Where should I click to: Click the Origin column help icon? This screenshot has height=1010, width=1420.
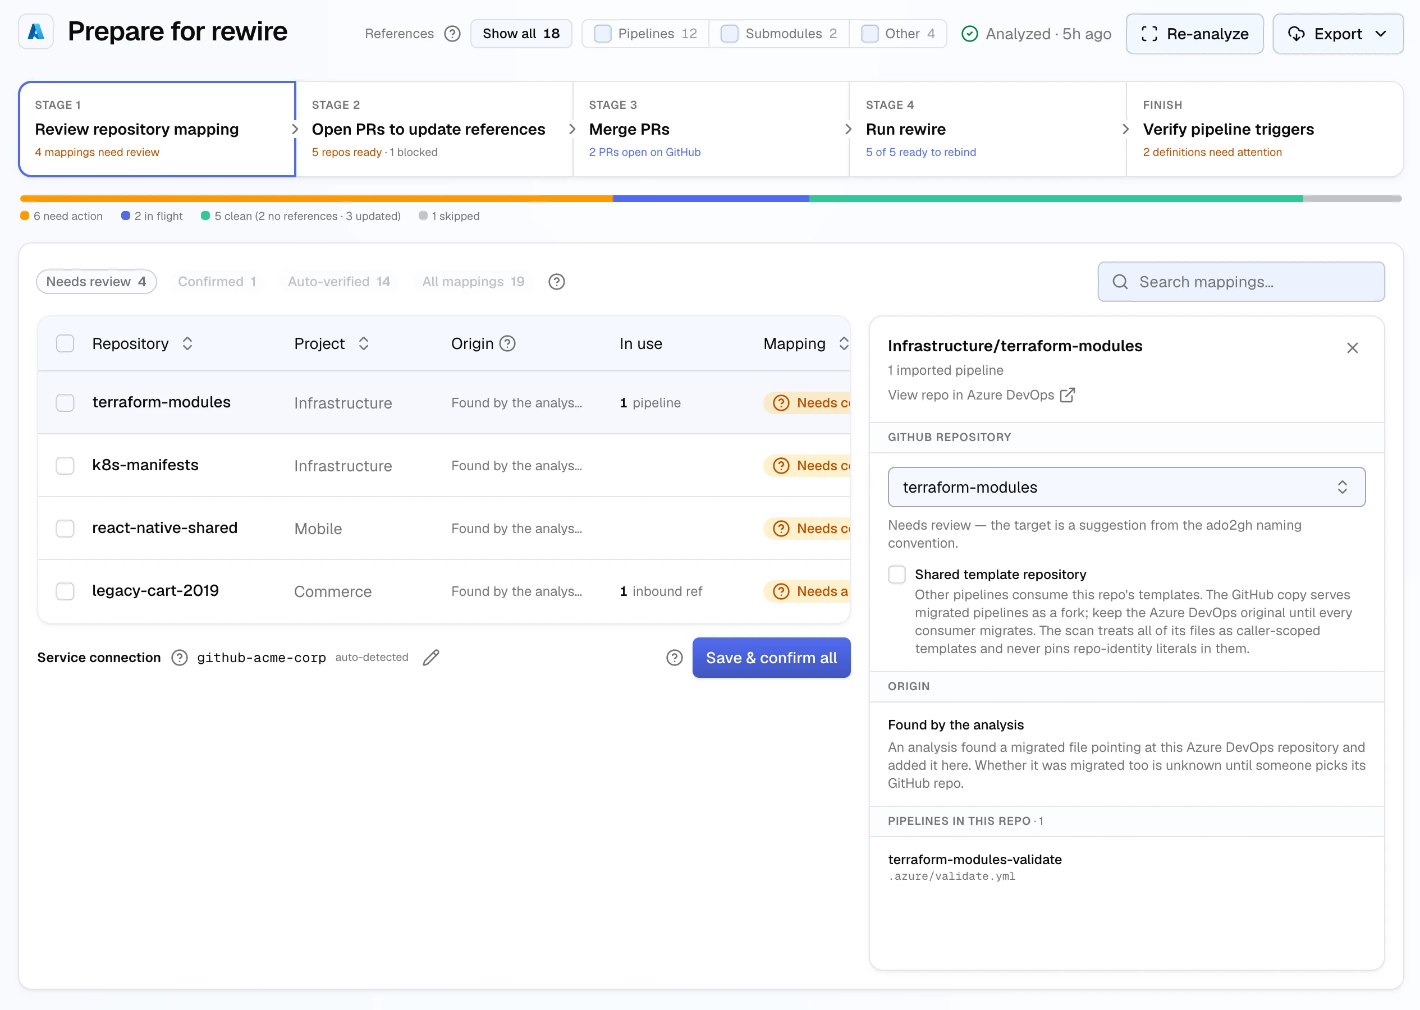click(x=507, y=343)
